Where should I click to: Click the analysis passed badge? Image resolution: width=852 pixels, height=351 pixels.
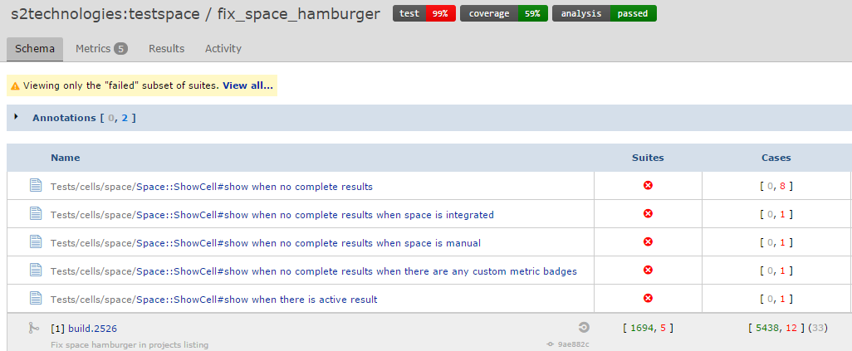(x=604, y=13)
